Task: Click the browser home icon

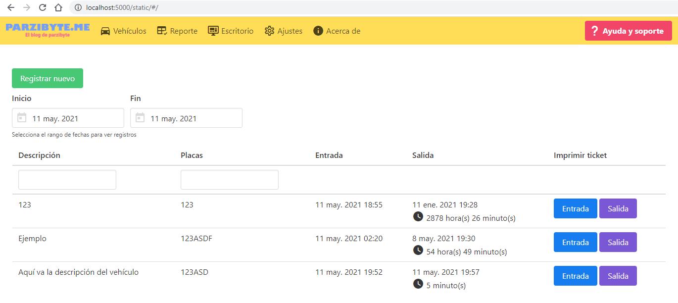Action: tap(58, 7)
